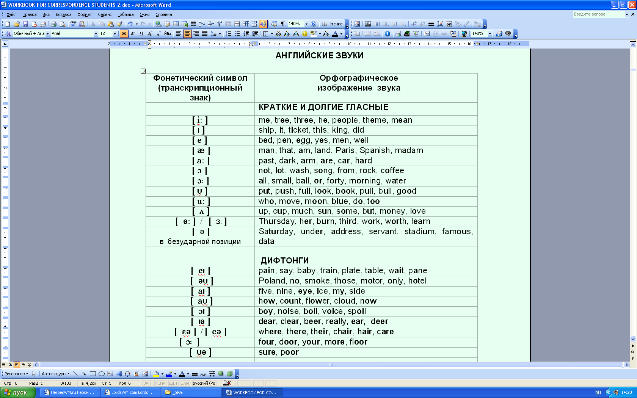Insert a table from the toolbar

click(176, 24)
